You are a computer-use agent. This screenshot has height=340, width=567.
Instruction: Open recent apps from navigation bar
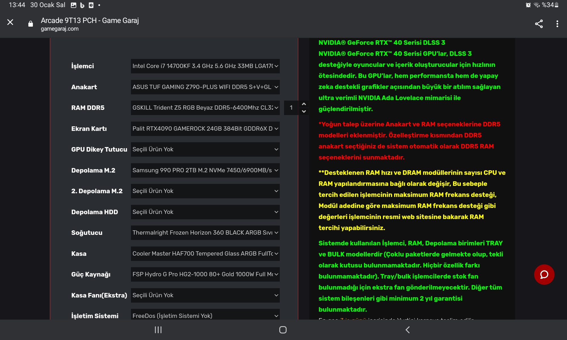(158, 330)
